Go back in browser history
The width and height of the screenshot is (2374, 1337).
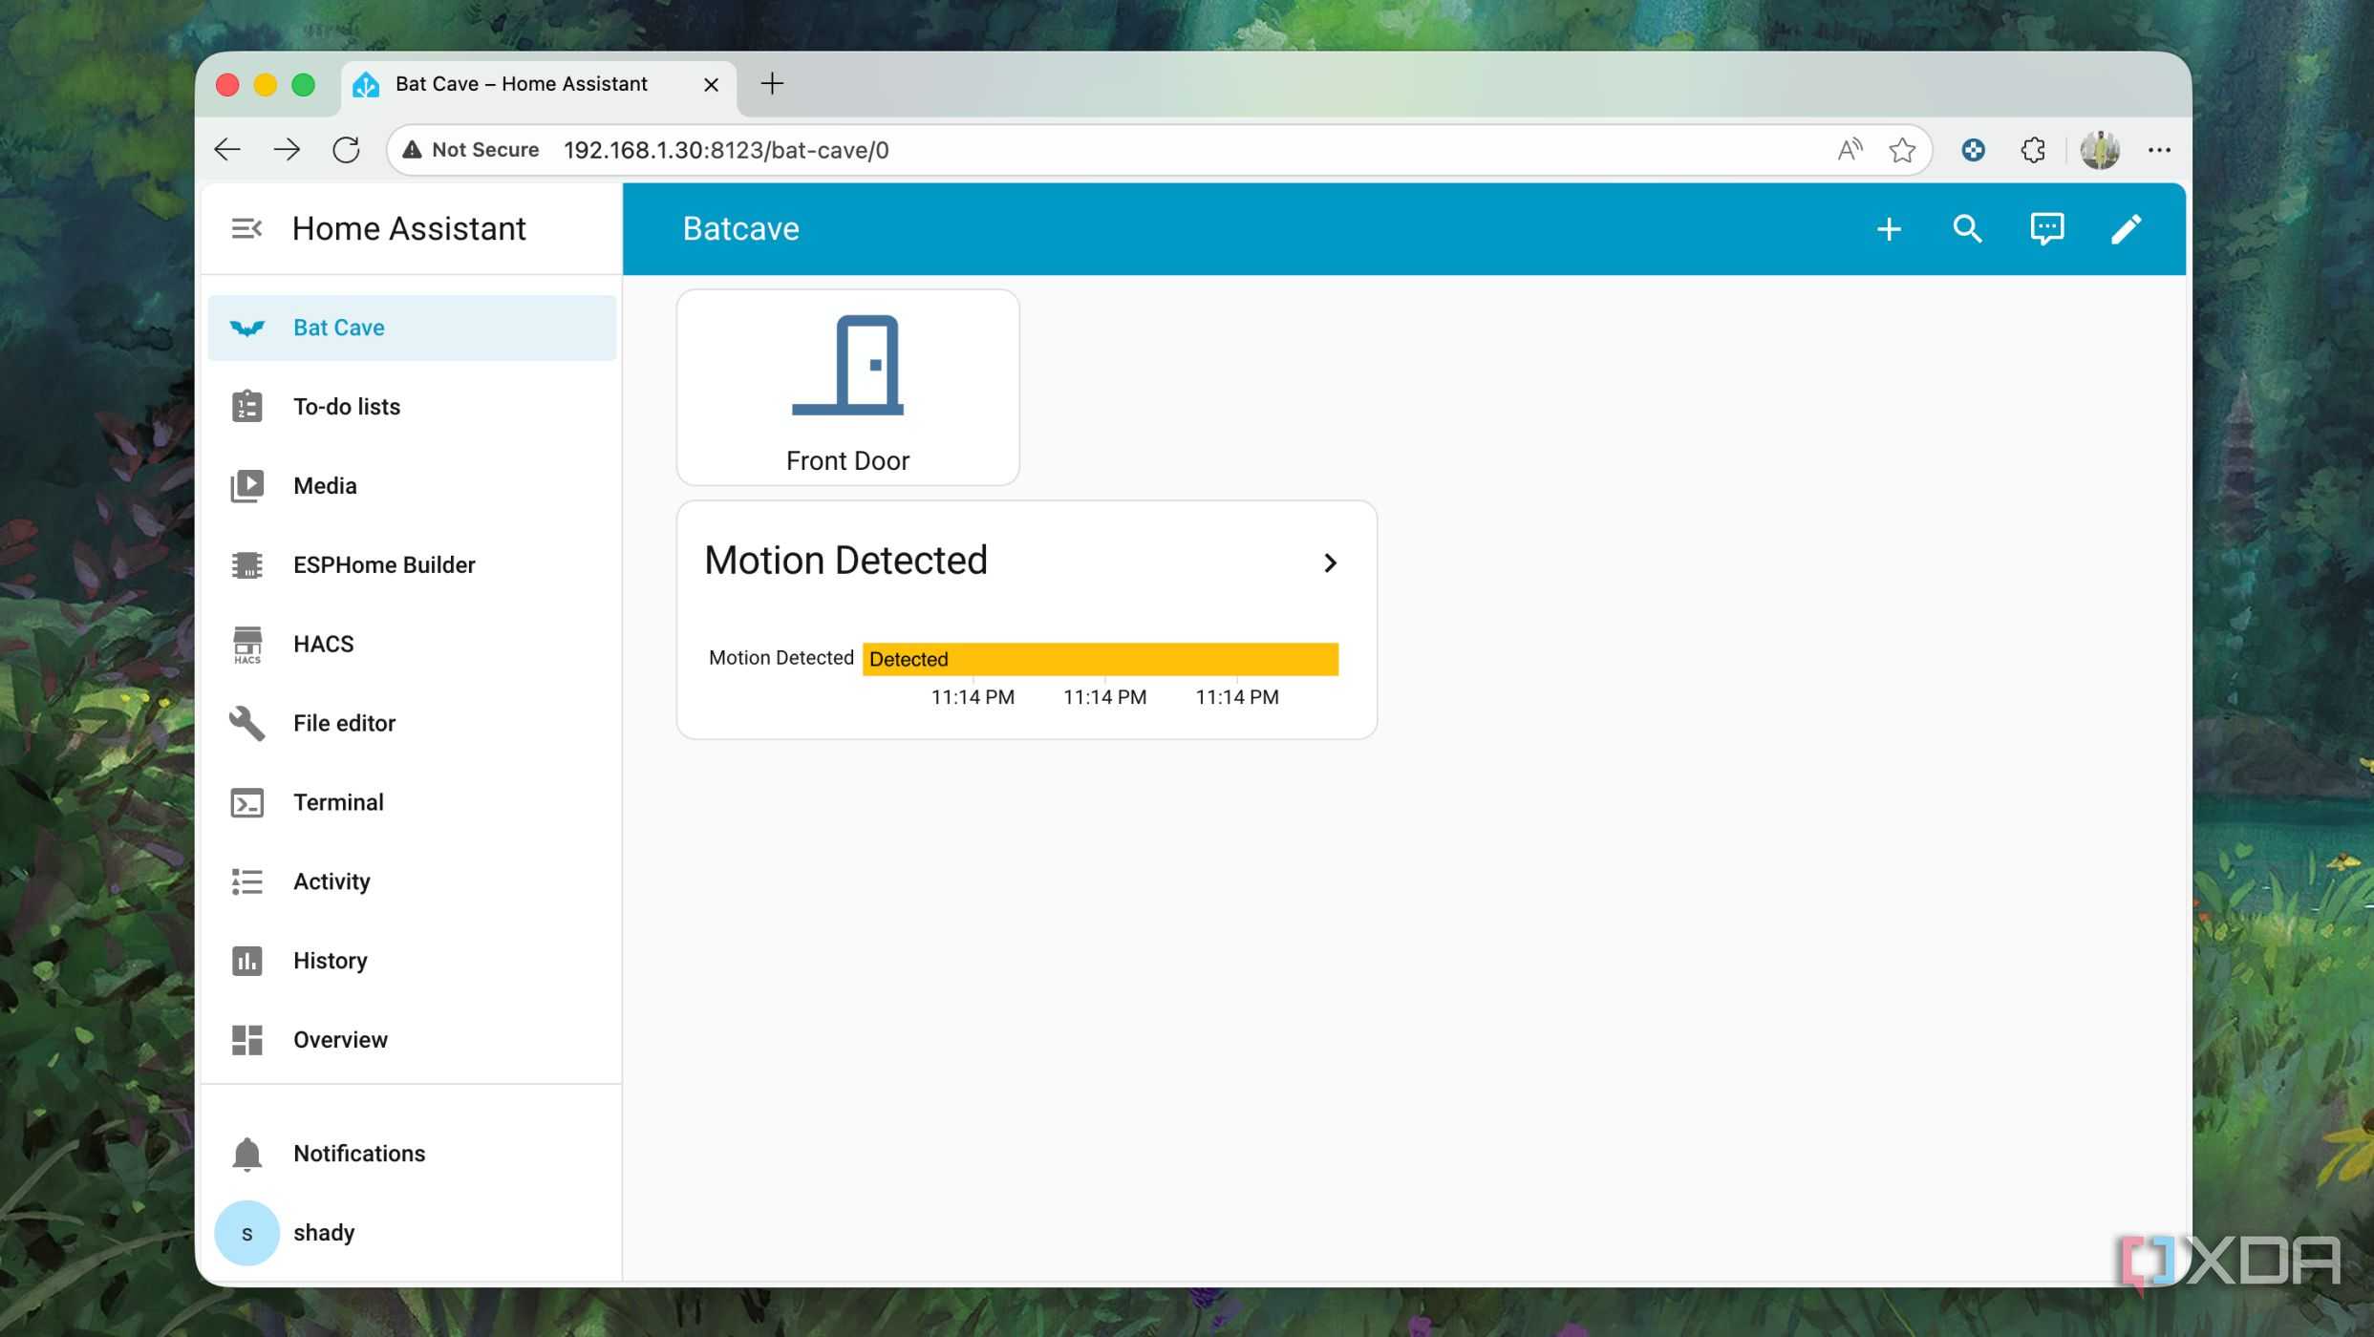pos(227,150)
